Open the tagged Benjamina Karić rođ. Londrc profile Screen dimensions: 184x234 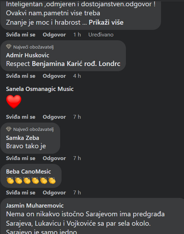click(76, 64)
